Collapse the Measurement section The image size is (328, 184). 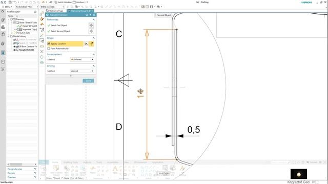pyautogui.click(x=93, y=54)
